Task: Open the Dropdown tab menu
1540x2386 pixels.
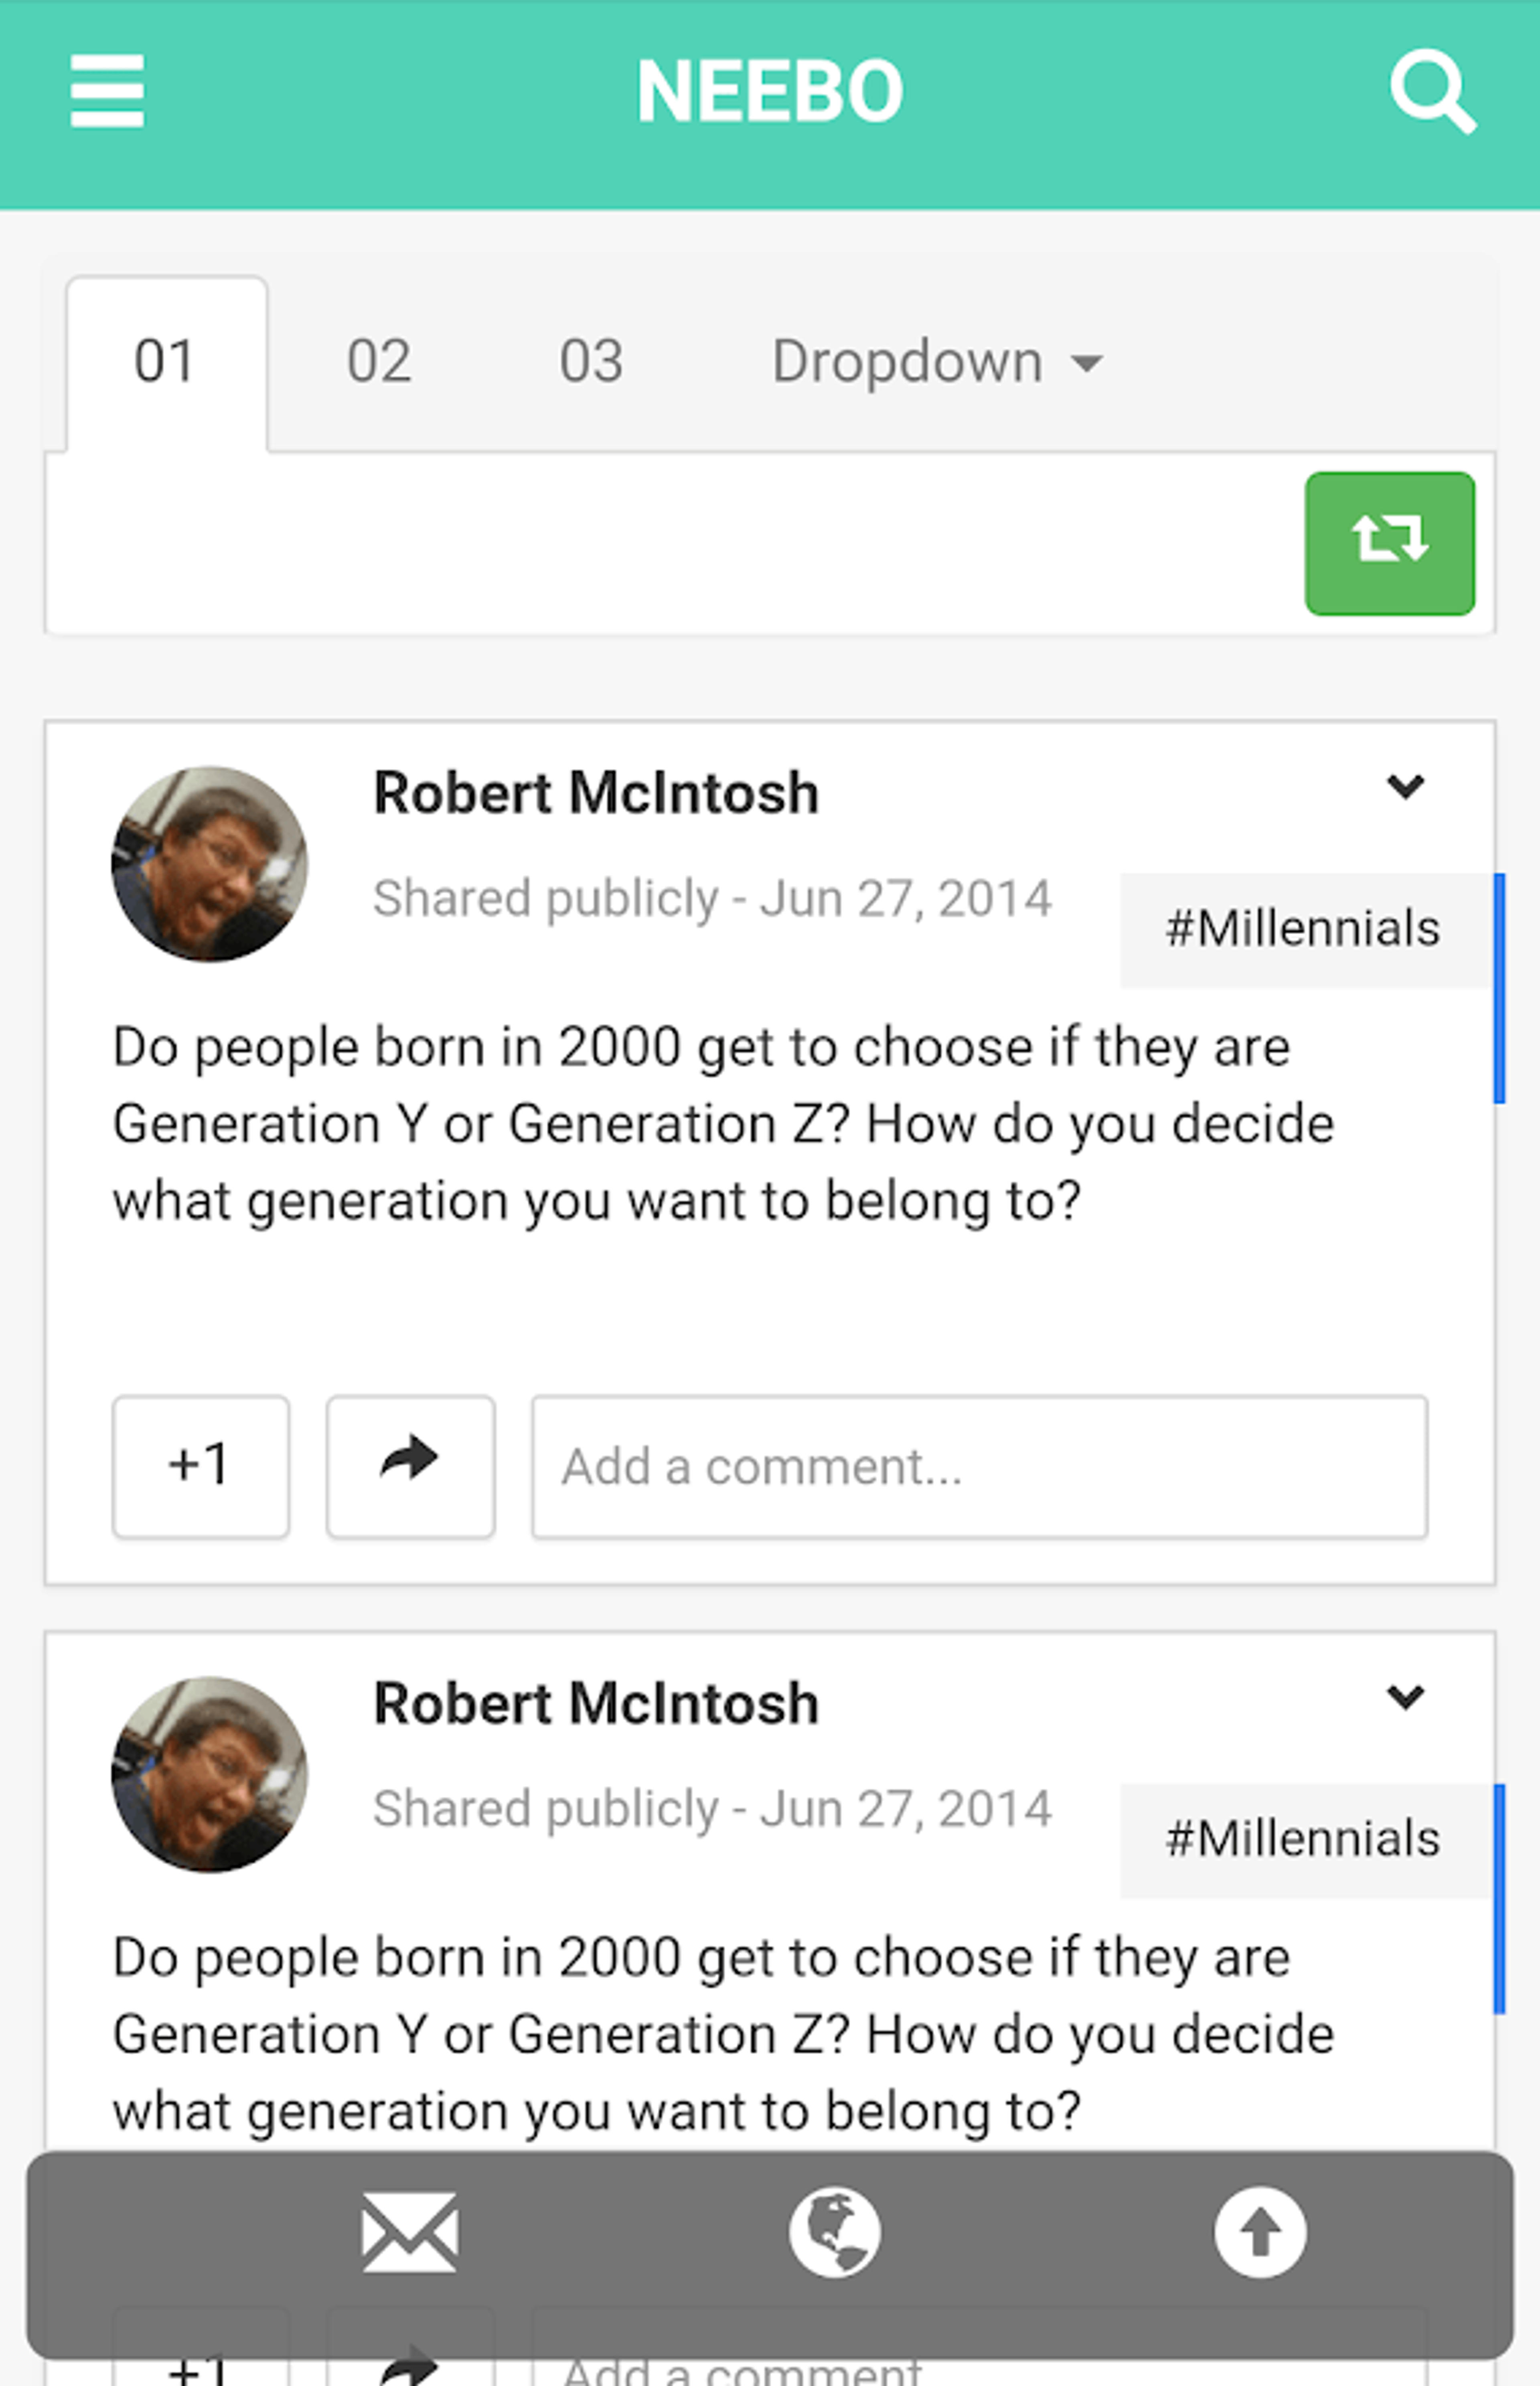Action: [937, 362]
